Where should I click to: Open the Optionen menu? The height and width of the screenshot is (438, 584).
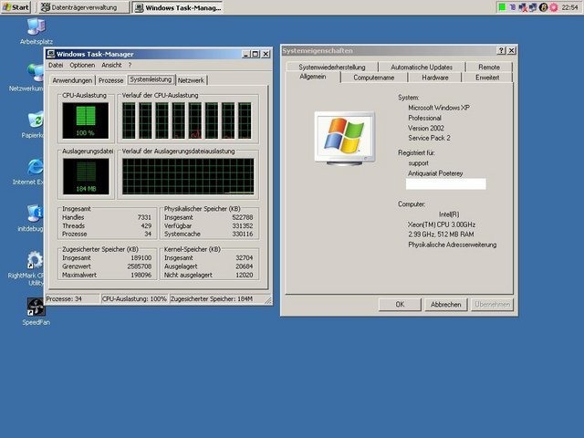tap(82, 65)
